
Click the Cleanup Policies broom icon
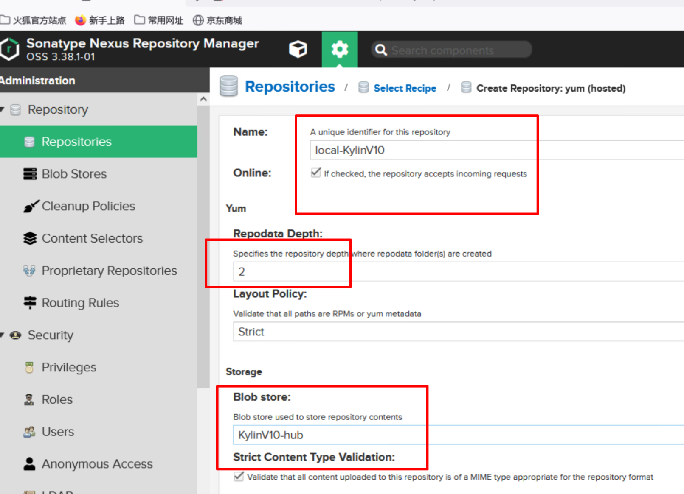tap(31, 206)
